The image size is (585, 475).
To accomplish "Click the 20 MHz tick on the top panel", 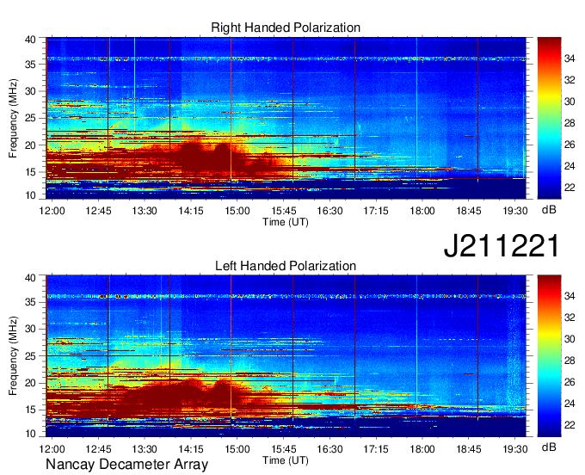I will click(x=30, y=145).
